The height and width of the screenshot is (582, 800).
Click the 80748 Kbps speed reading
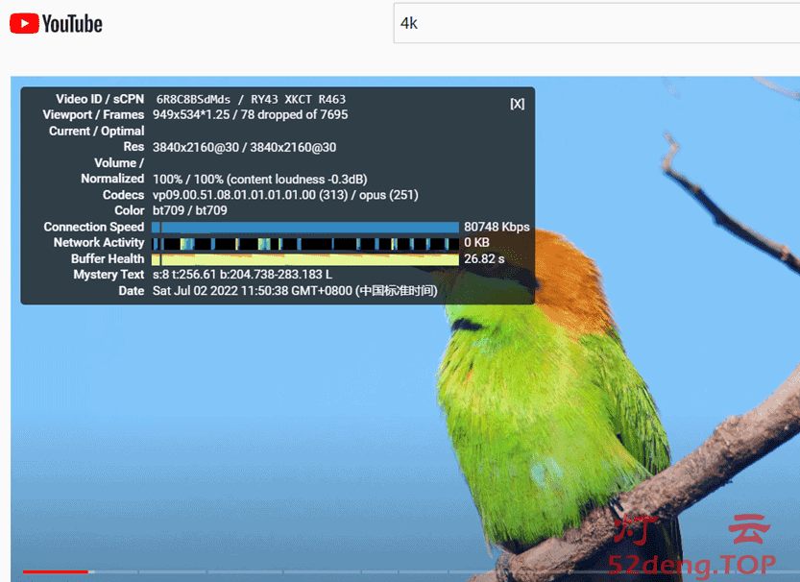[497, 228]
